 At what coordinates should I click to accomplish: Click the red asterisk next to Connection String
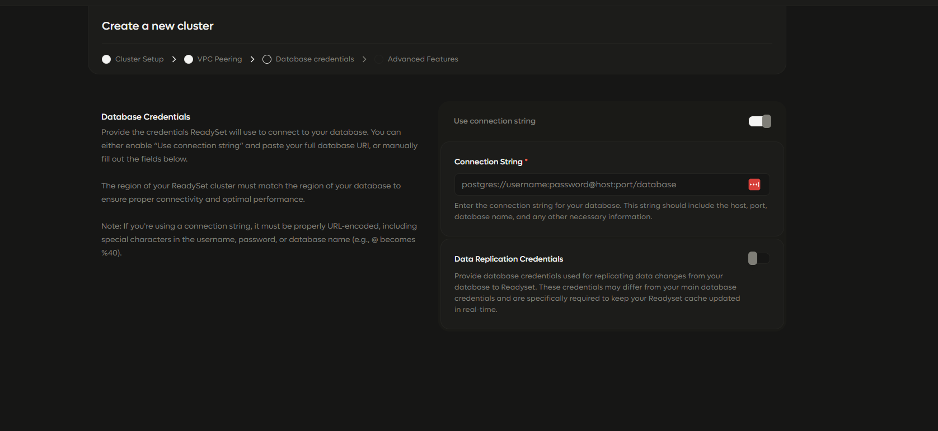click(526, 160)
